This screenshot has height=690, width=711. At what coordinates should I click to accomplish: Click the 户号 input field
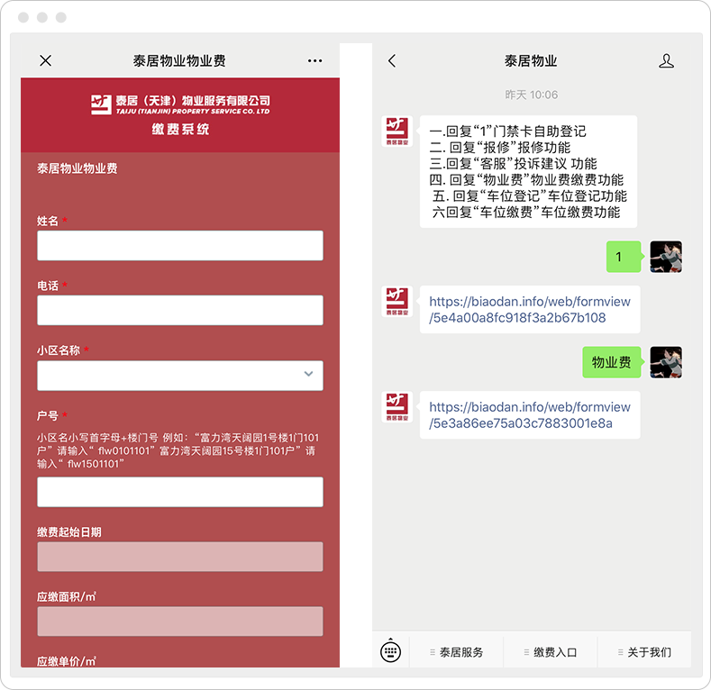tap(180, 492)
